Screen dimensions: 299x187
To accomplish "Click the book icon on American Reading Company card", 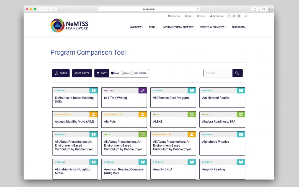I will click(x=143, y=162).
